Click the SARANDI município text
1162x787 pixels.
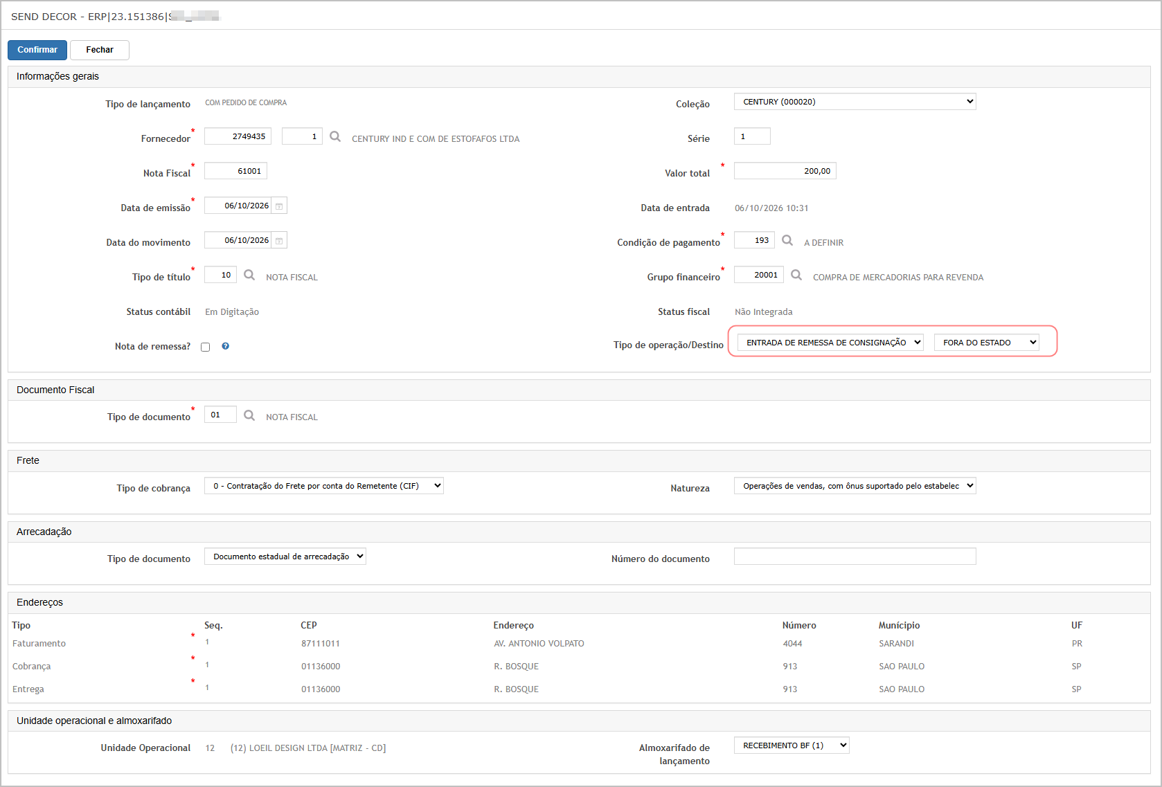pos(896,644)
